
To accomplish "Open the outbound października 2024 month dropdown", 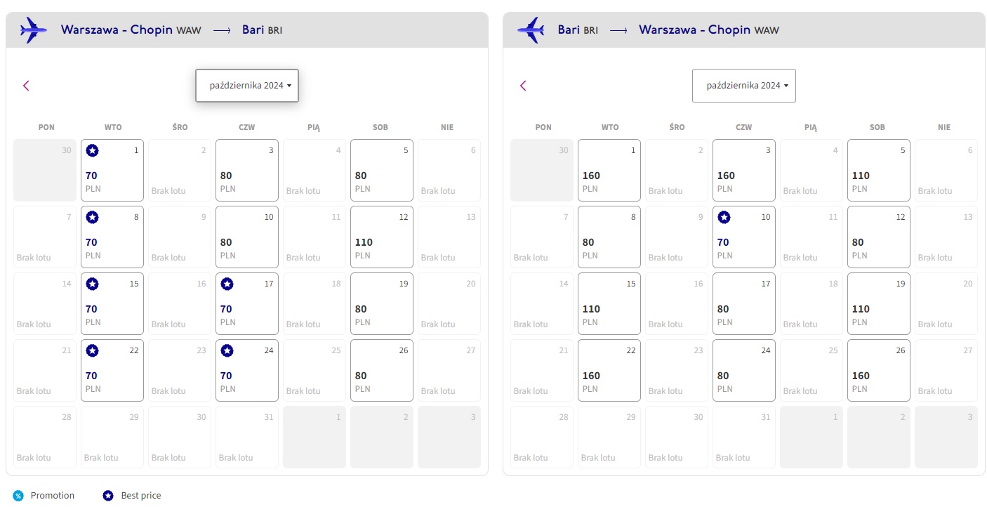I will coord(247,86).
